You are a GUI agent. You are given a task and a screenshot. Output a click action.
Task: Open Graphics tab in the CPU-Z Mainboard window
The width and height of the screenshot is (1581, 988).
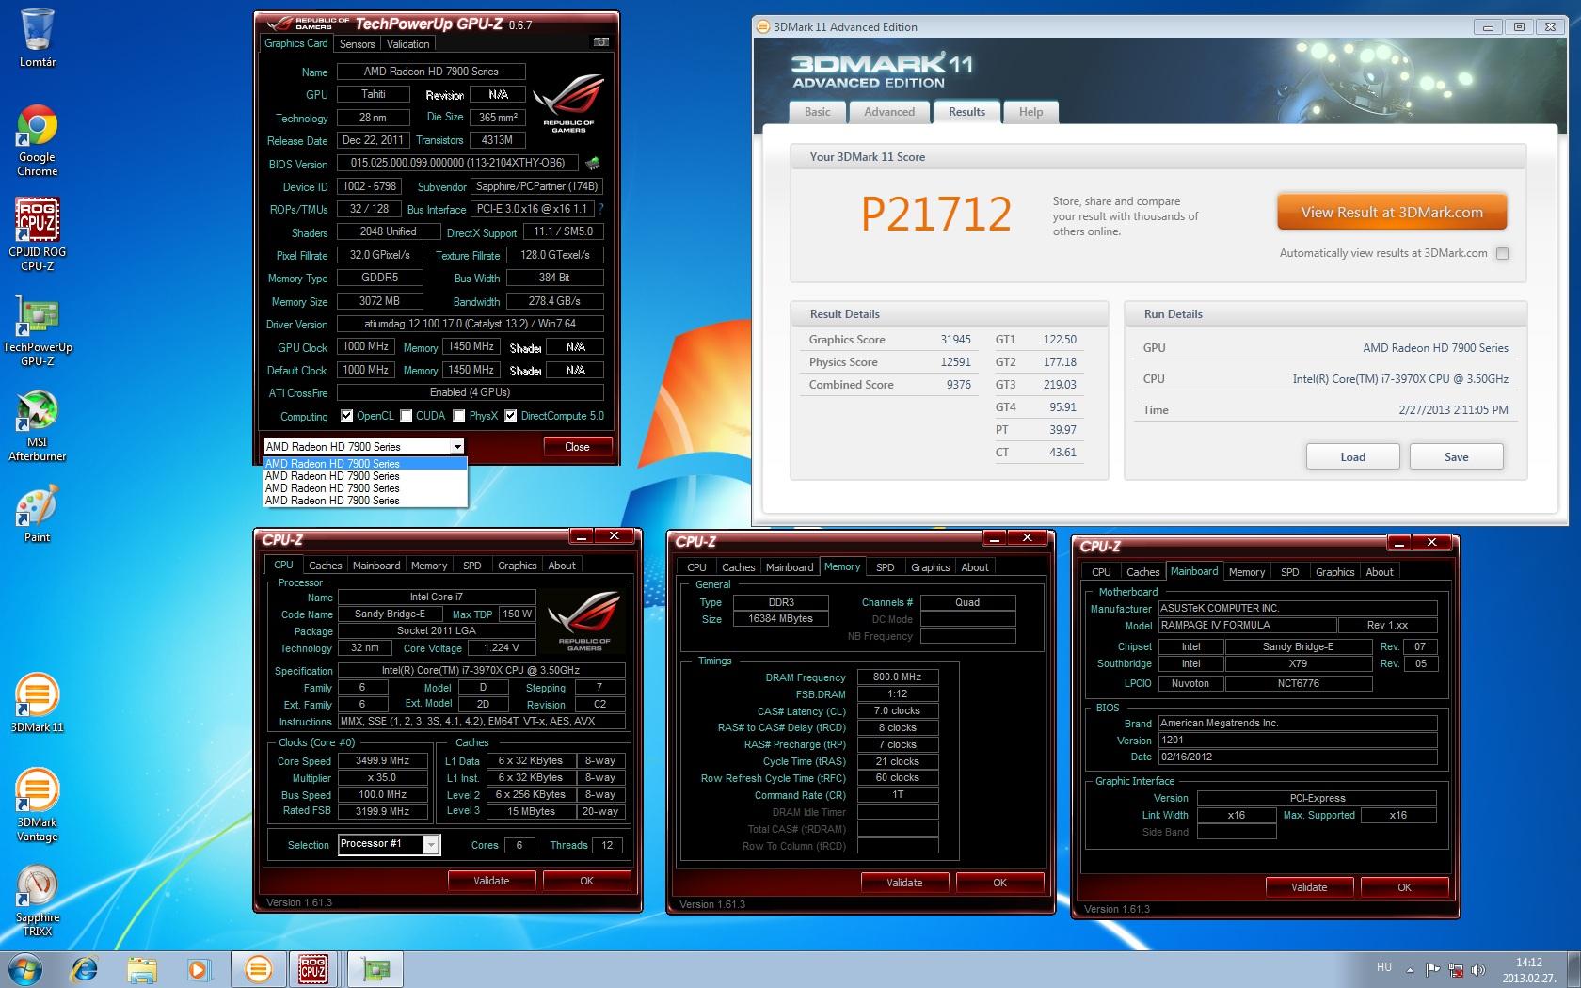1334,572
